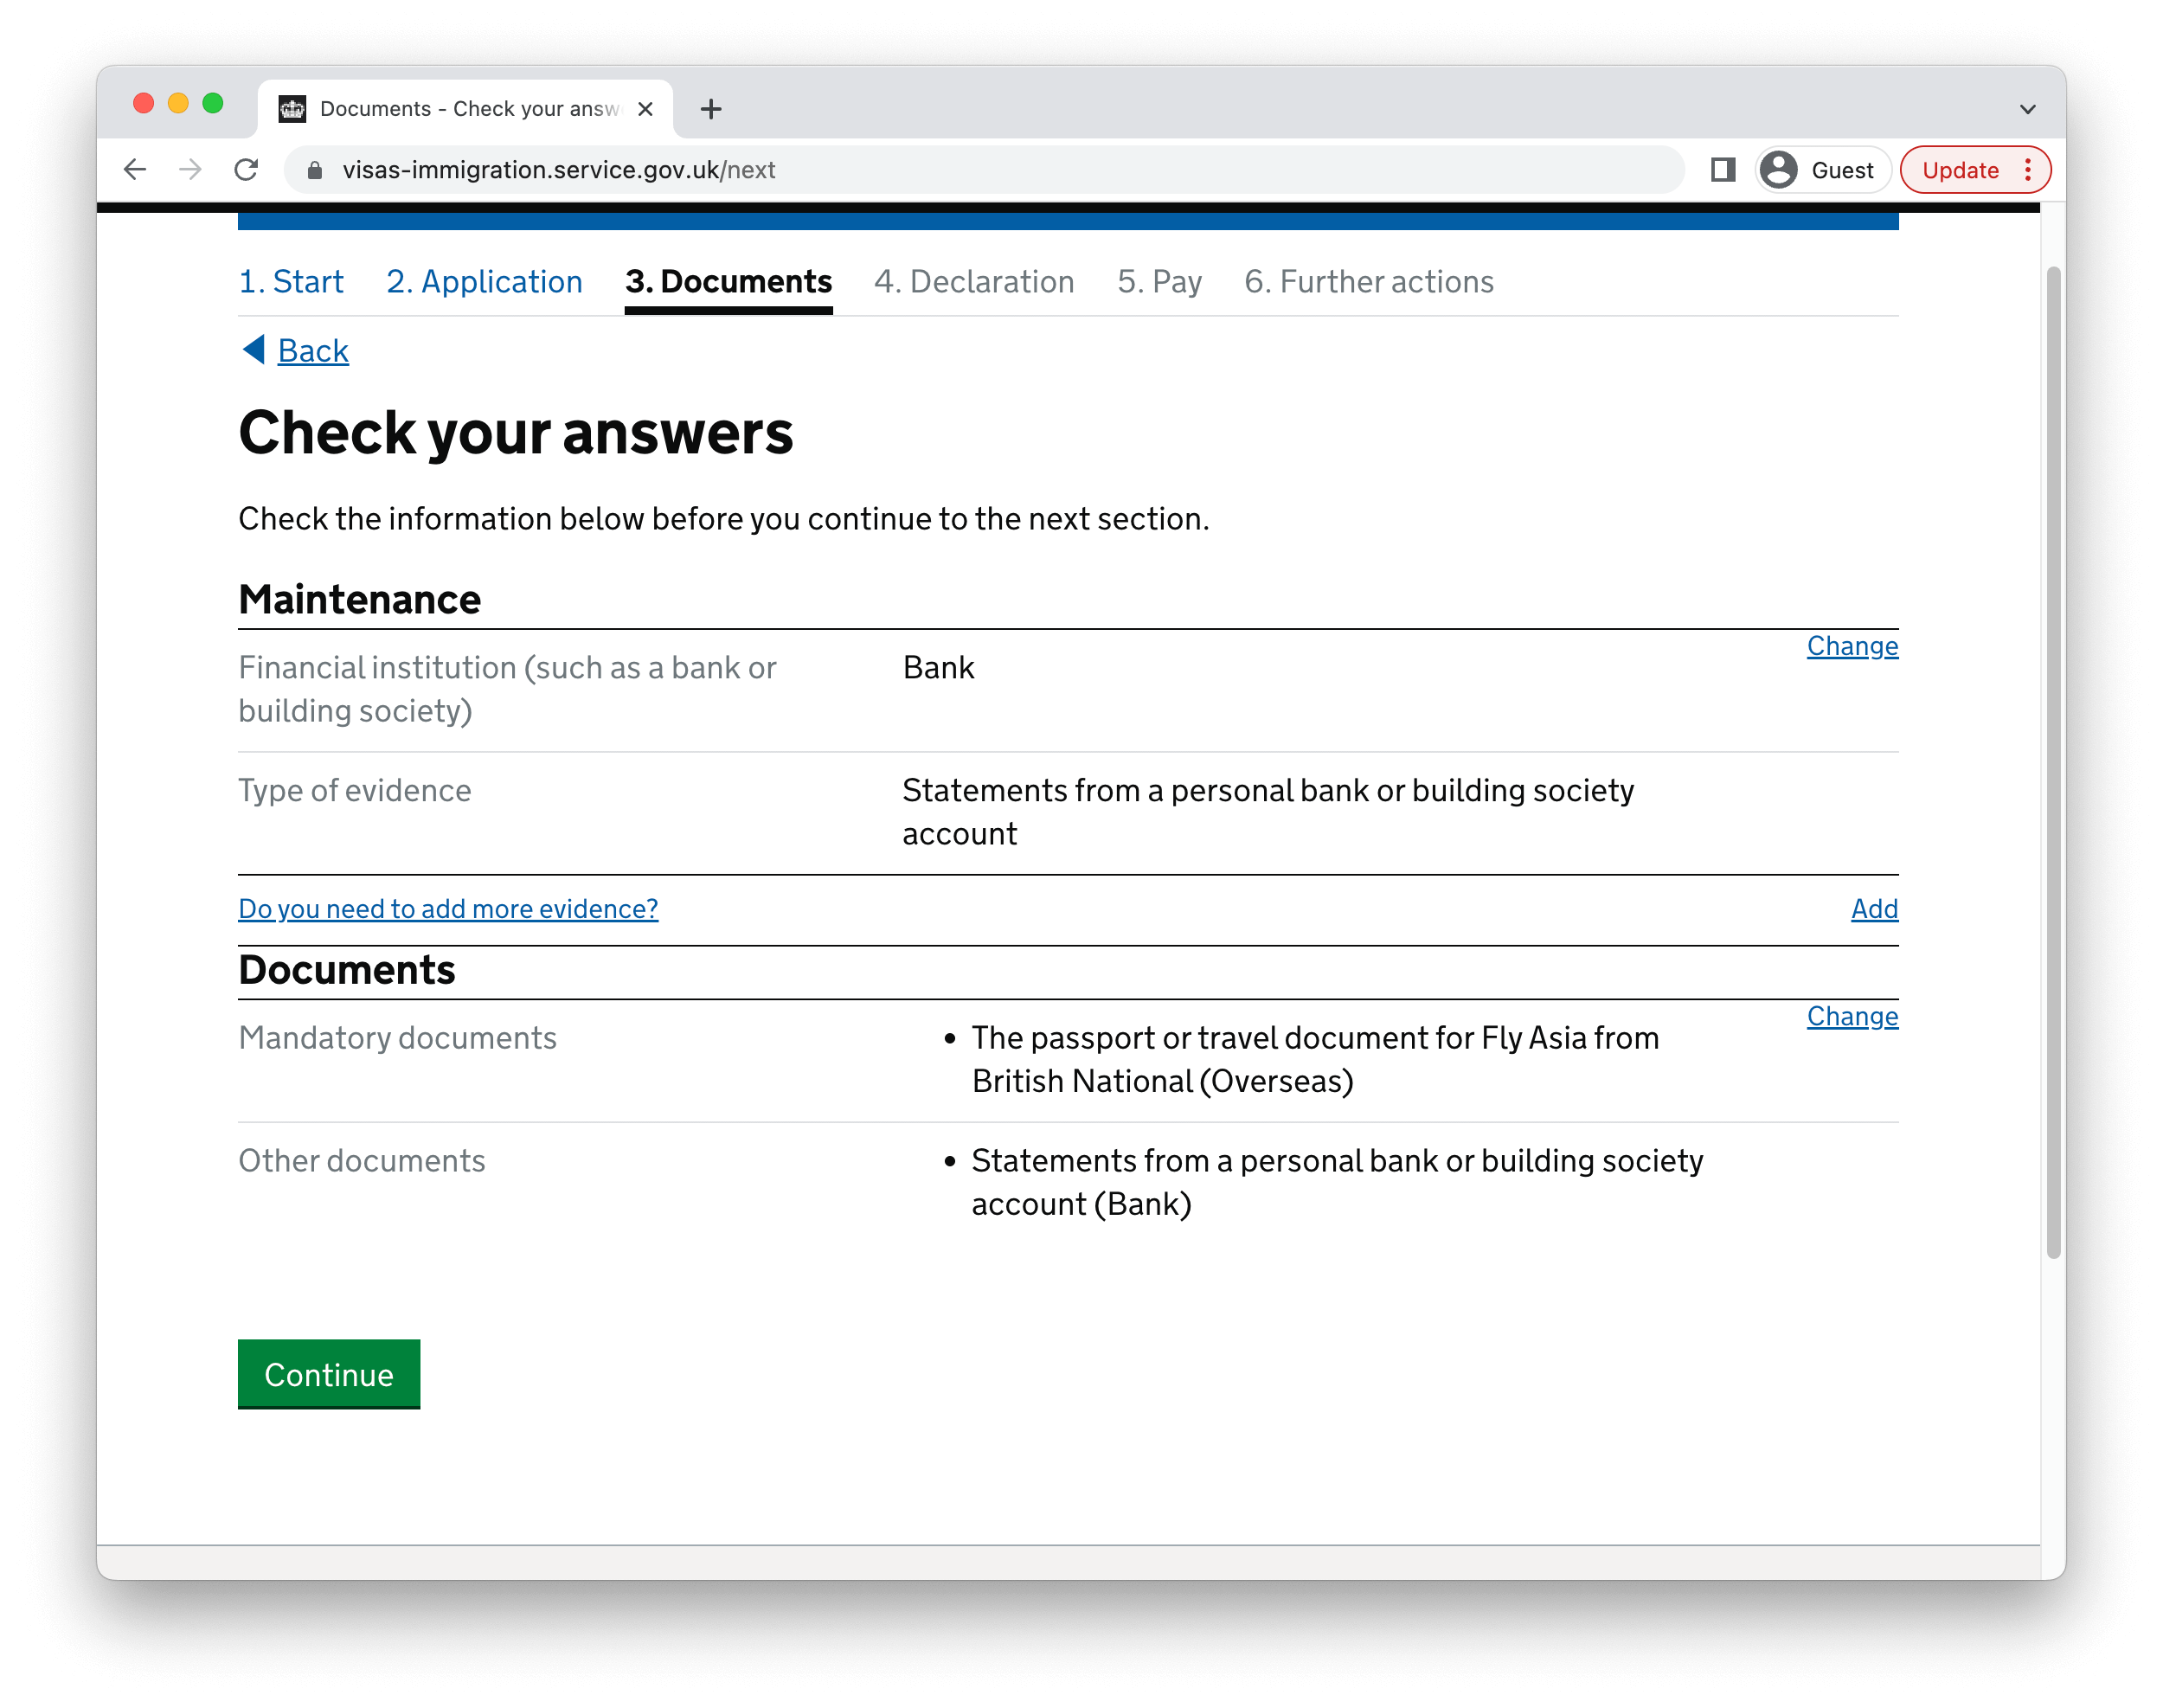The image size is (2163, 1708).
Task: Select the 3. Documents step
Action: click(729, 282)
